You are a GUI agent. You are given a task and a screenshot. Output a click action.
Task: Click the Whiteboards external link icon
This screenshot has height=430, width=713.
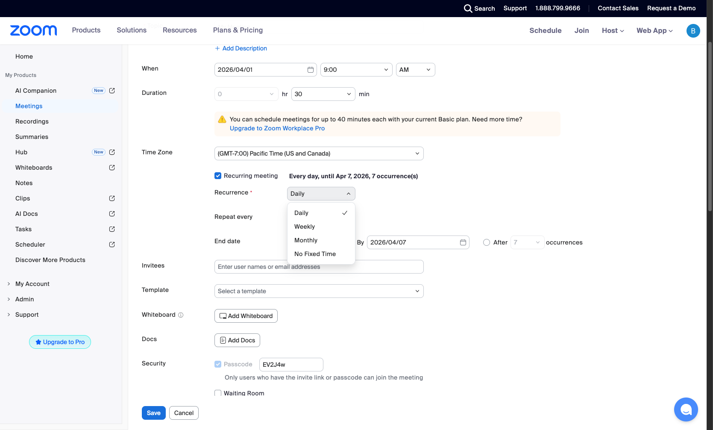(x=112, y=168)
